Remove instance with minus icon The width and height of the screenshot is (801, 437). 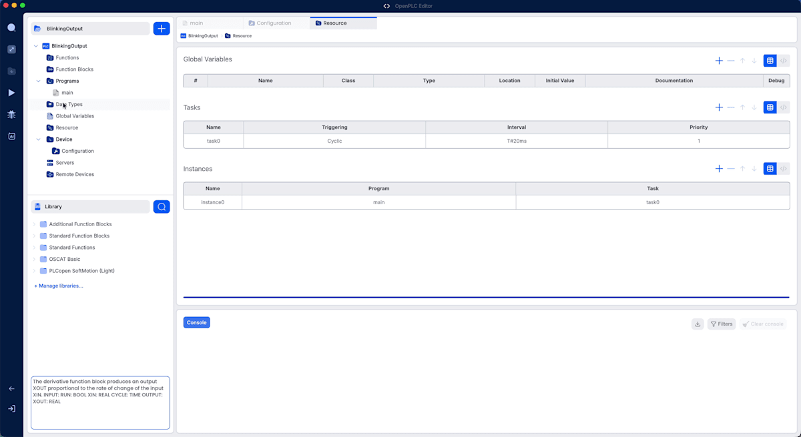pos(731,169)
